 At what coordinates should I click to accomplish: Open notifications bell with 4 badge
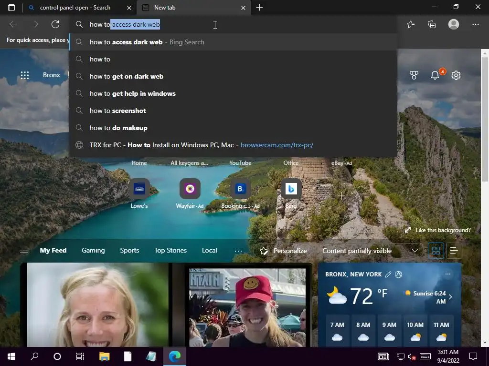click(x=436, y=75)
